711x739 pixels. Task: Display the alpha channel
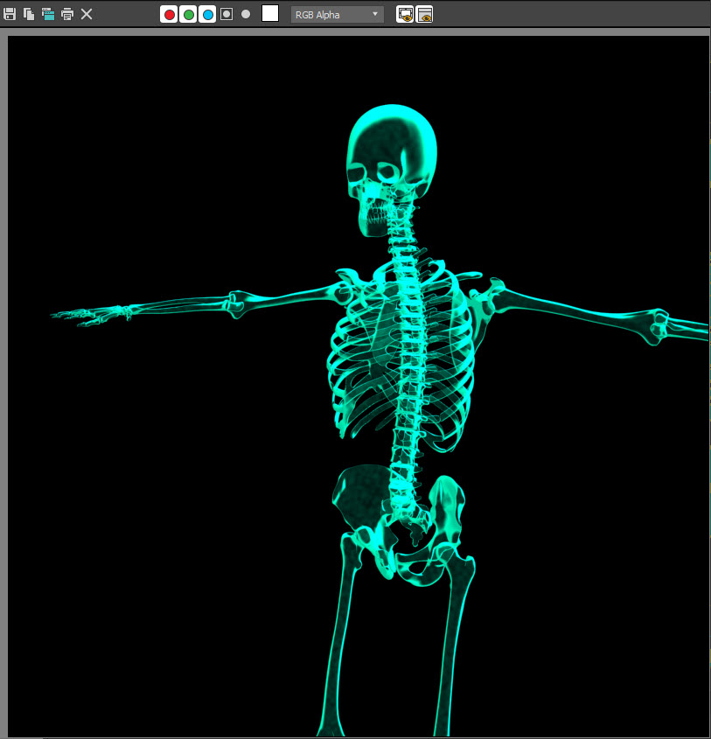(x=227, y=14)
